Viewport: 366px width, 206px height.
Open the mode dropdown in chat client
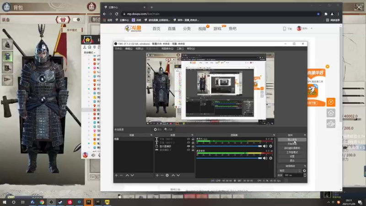pos(90,53)
